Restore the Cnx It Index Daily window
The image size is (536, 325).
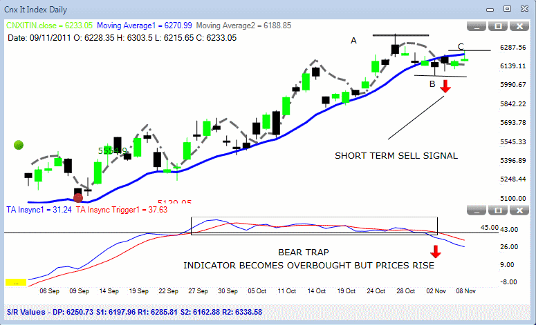pyautogui.click(x=507, y=9)
